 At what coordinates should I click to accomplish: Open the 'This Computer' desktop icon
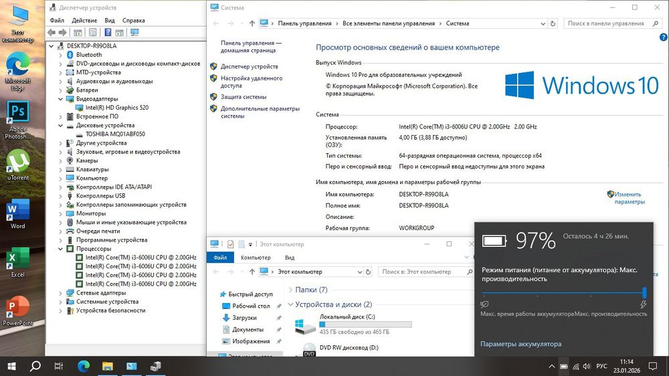[x=17, y=23]
